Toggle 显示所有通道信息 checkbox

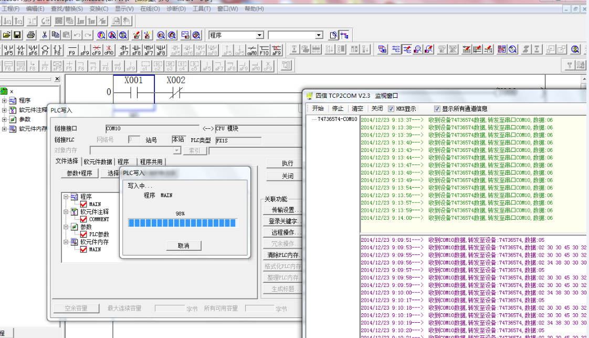[437, 109]
